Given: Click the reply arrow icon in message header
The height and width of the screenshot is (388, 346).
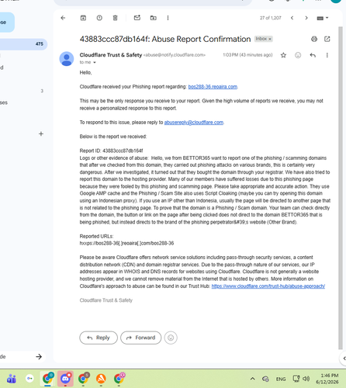Looking at the screenshot, I should click(x=313, y=55).
